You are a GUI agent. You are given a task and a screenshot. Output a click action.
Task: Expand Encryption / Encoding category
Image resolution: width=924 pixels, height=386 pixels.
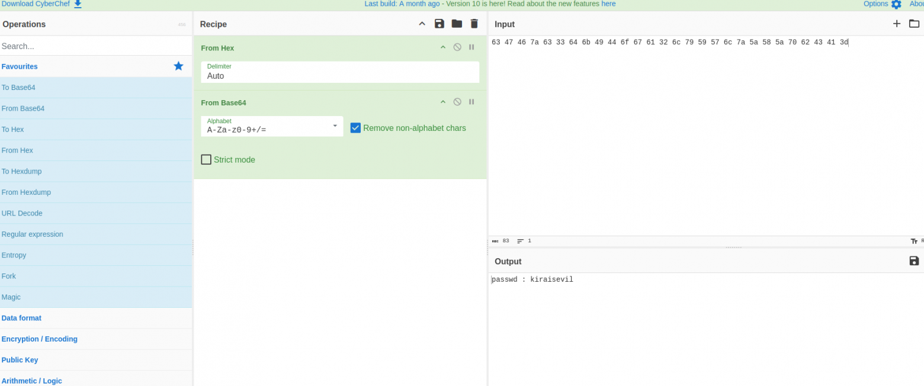coord(96,339)
